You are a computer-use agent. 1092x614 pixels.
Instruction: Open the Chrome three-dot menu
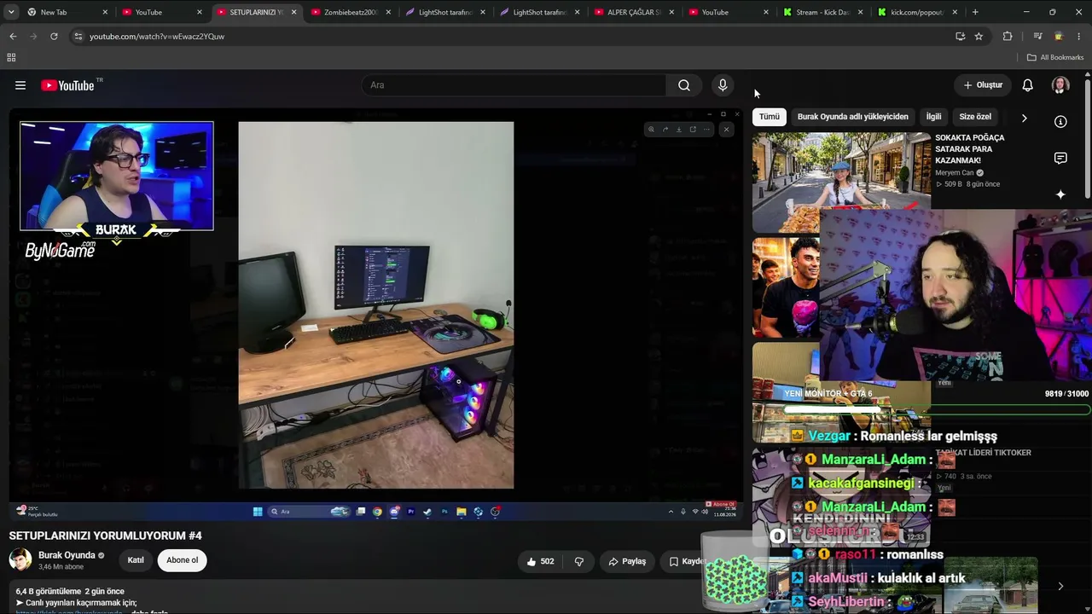(1078, 37)
